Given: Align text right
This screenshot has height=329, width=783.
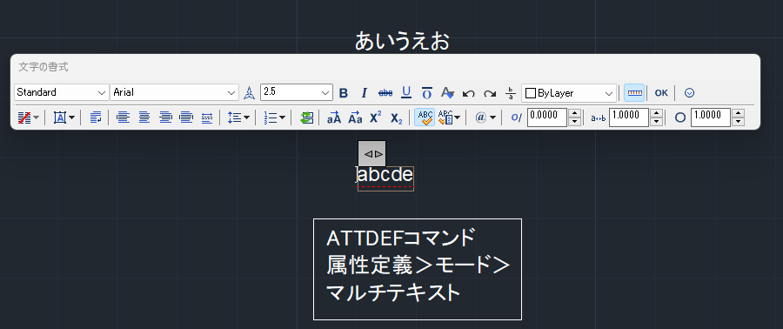Looking at the screenshot, I should tap(165, 117).
